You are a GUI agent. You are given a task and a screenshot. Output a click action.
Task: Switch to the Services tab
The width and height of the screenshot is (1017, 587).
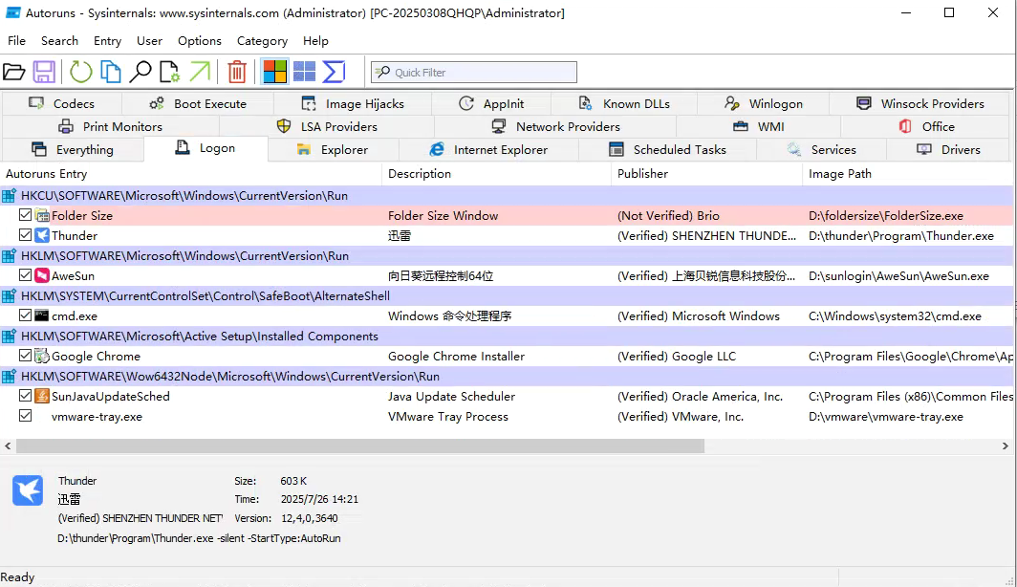(822, 150)
